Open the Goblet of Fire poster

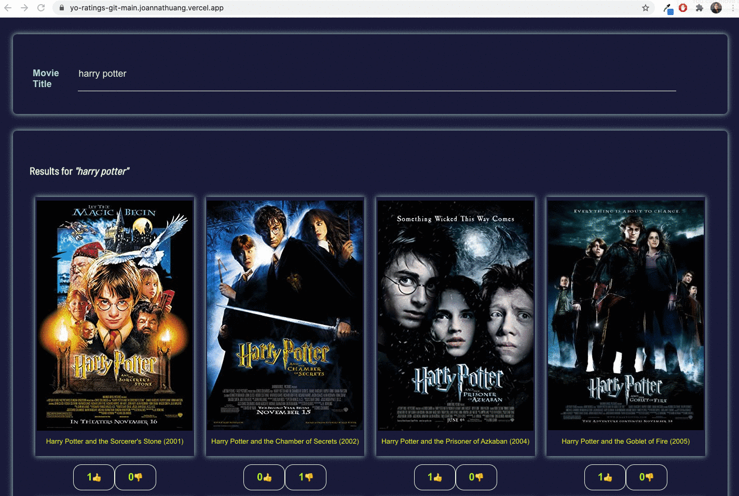[x=626, y=316]
